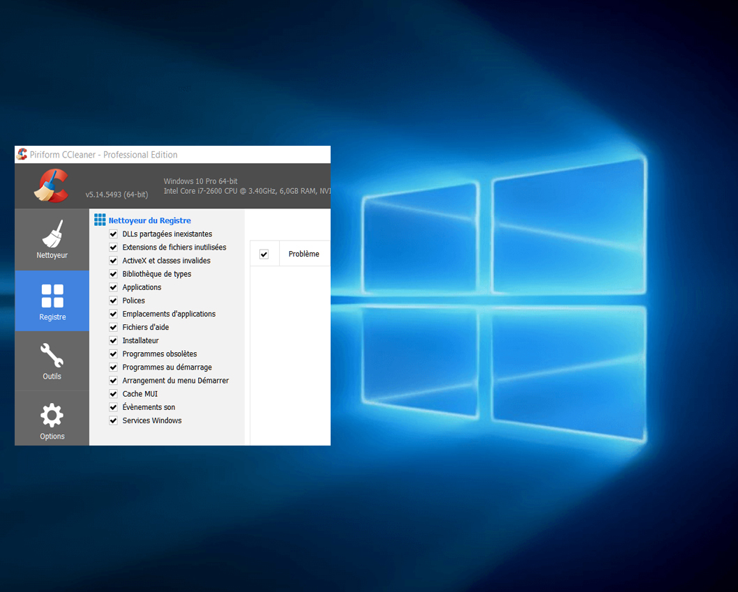The width and height of the screenshot is (738, 592).
Task: Disable Arrangement du menu Démarrer
Action: coord(114,381)
